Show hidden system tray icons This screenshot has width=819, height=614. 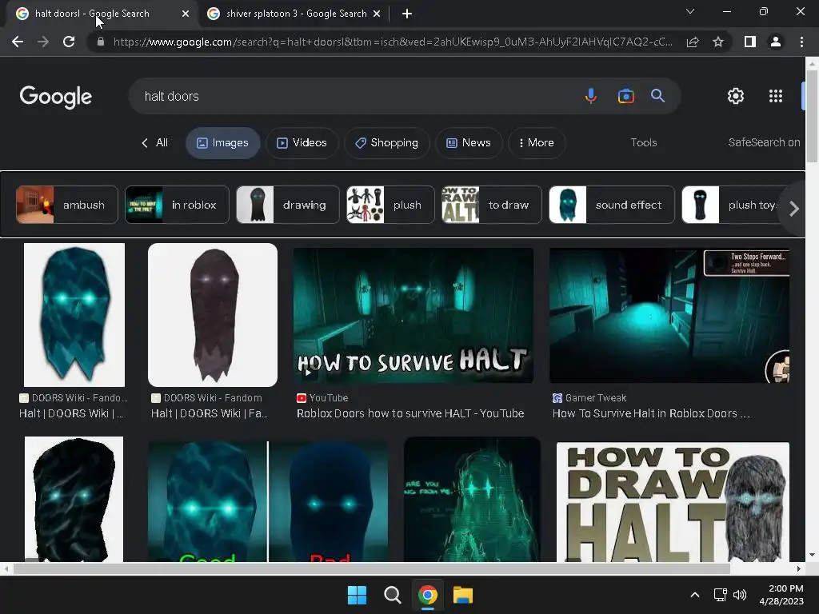(x=695, y=595)
